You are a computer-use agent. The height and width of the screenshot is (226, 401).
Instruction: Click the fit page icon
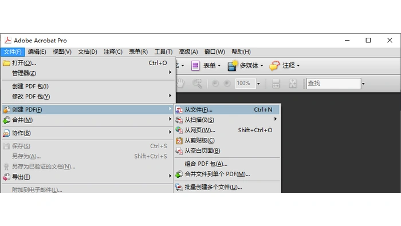pyautogui.click(x=293, y=84)
